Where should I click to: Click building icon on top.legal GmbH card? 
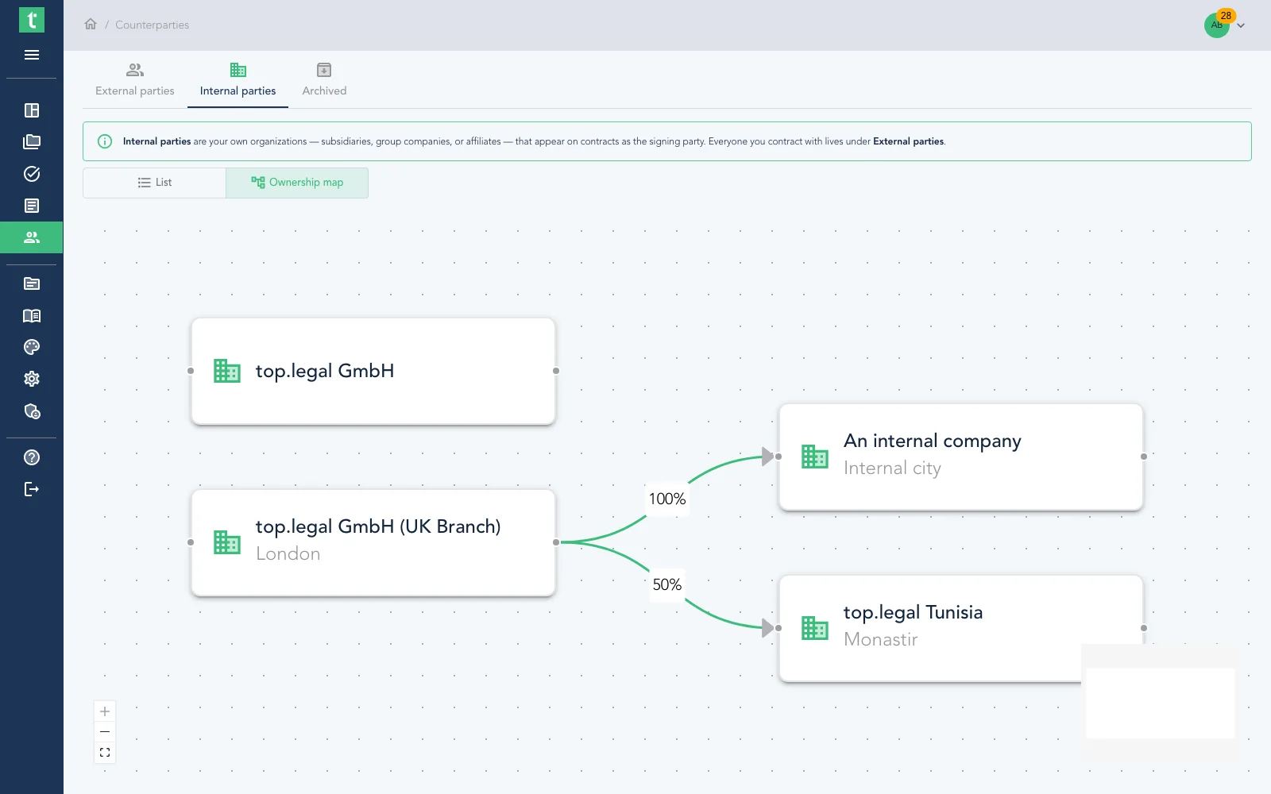tap(227, 371)
